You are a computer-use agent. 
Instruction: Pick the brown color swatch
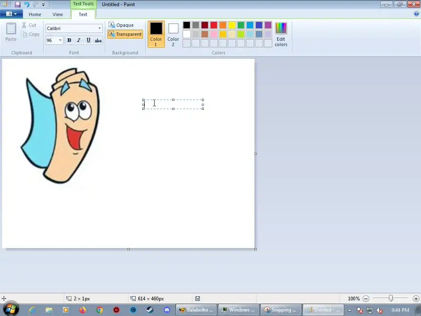[205, 34]
